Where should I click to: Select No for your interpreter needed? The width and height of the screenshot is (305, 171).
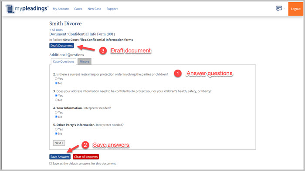pos(56,117)
